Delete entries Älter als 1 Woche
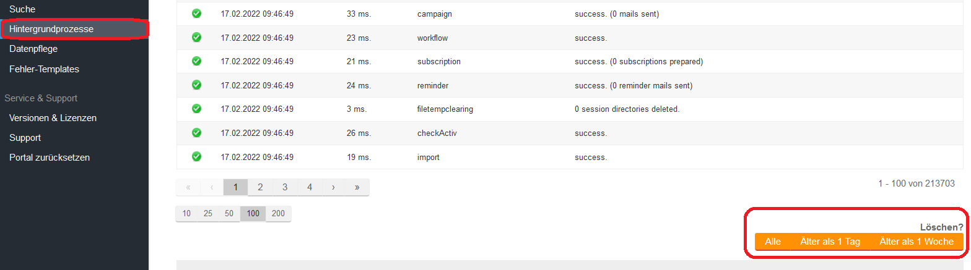The width and height of the screenshot is (971, 270). [x=917, y=242]
